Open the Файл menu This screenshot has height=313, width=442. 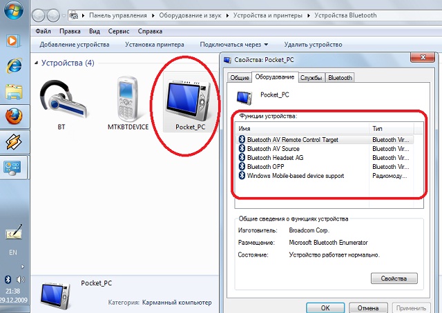point(43,31)
